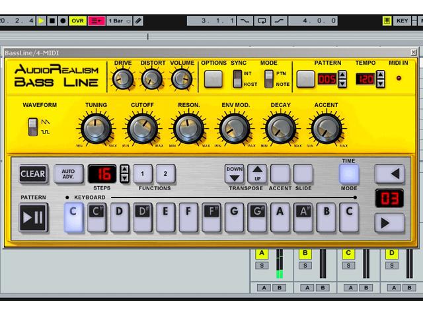Increase pattern number with up arrow
Image resolution: width=423 pixels, height=317 pixels.
(x=342, y=75)
